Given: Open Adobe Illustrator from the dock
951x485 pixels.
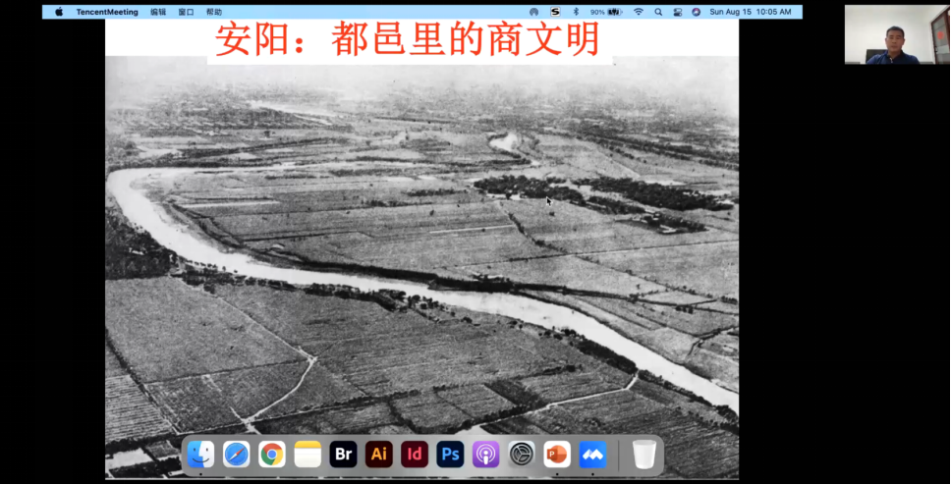Looking at the screenshot, I should click(x=378, y=455).
